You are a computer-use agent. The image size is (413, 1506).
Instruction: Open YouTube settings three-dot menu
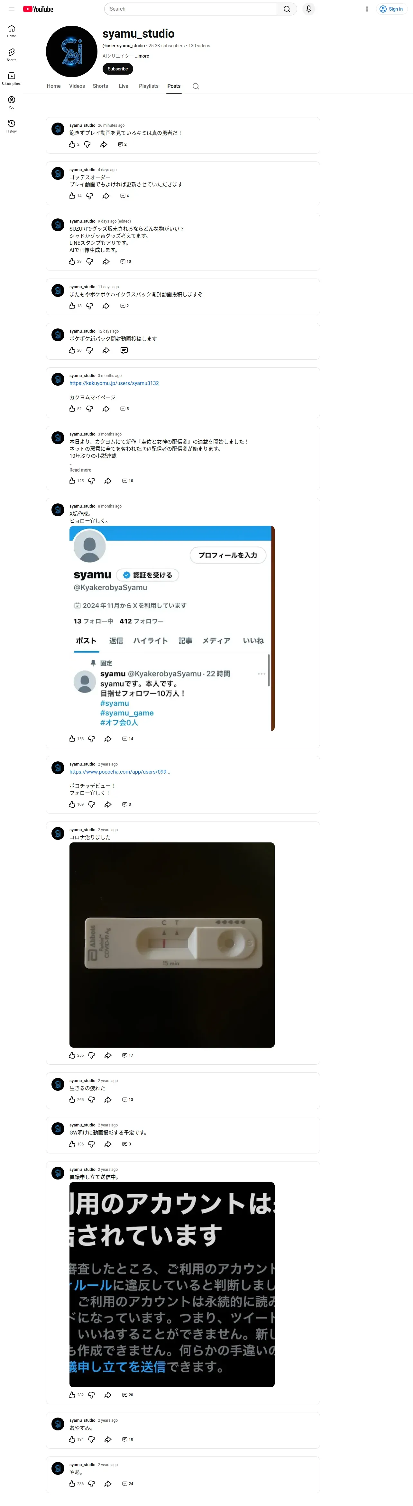pyautogui.click(x=367, y=9)
